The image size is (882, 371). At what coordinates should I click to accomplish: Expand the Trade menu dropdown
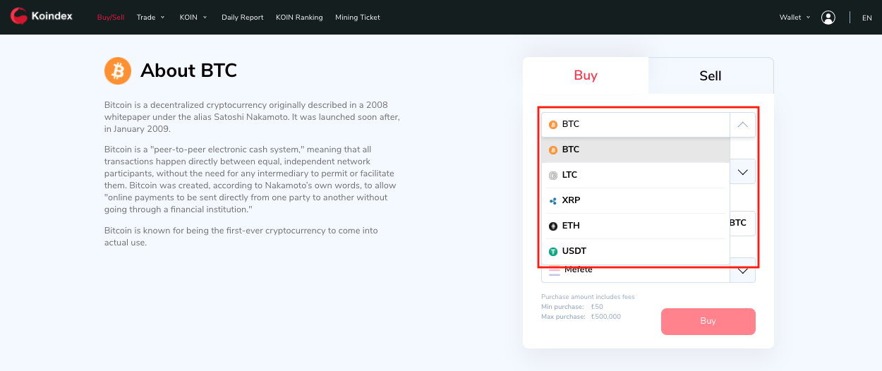click(x=150, y=18)
